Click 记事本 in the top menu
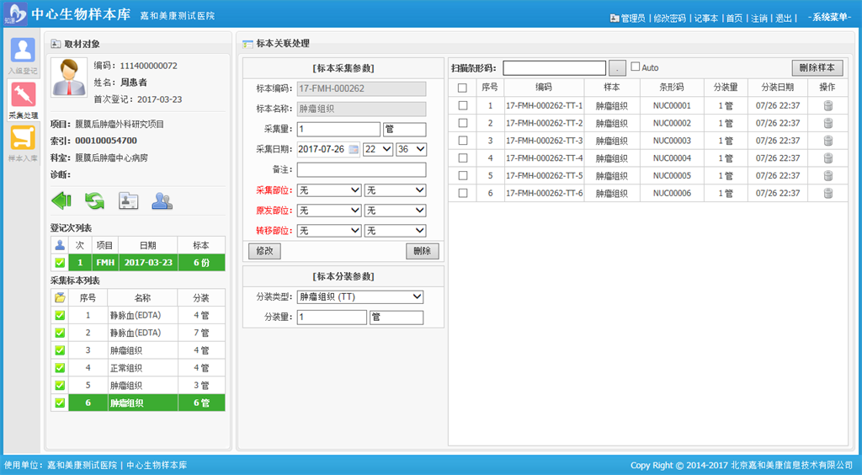The width and height of the screenshot is (862, 475). coord(705,18)
